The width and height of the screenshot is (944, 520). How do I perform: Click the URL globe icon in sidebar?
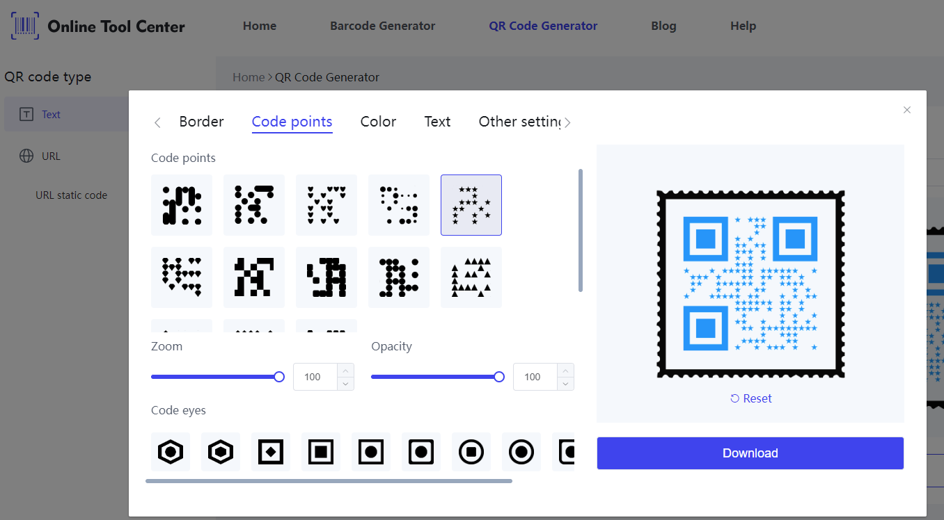[26, 156]
